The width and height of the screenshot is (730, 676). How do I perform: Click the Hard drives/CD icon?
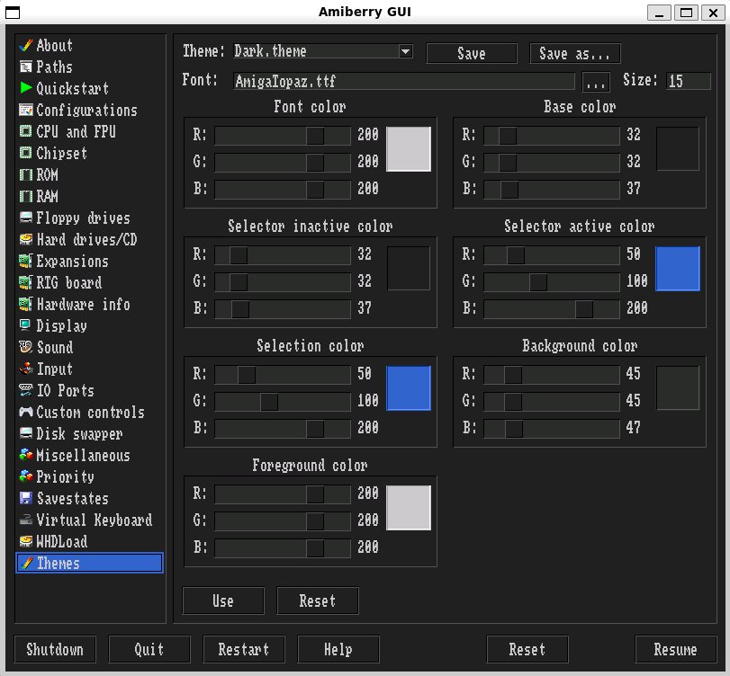click(x=26, y=239)
